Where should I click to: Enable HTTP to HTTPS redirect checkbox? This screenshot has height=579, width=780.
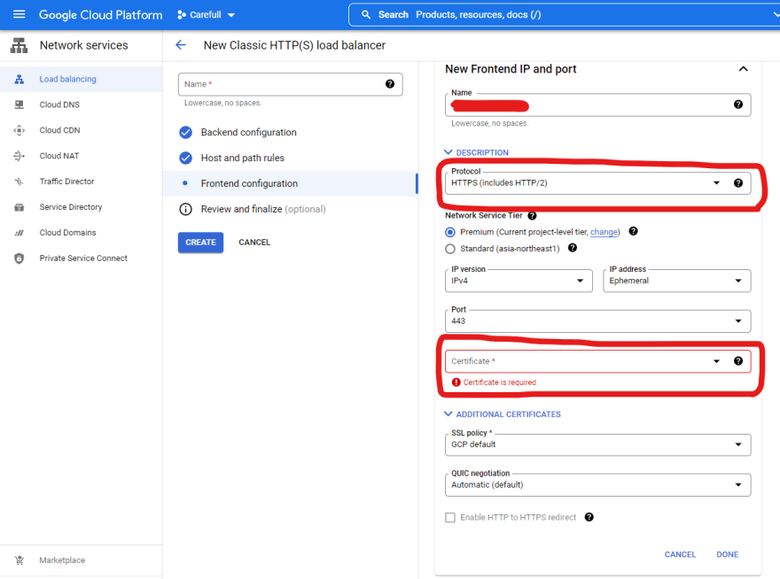tap(450, 517)
